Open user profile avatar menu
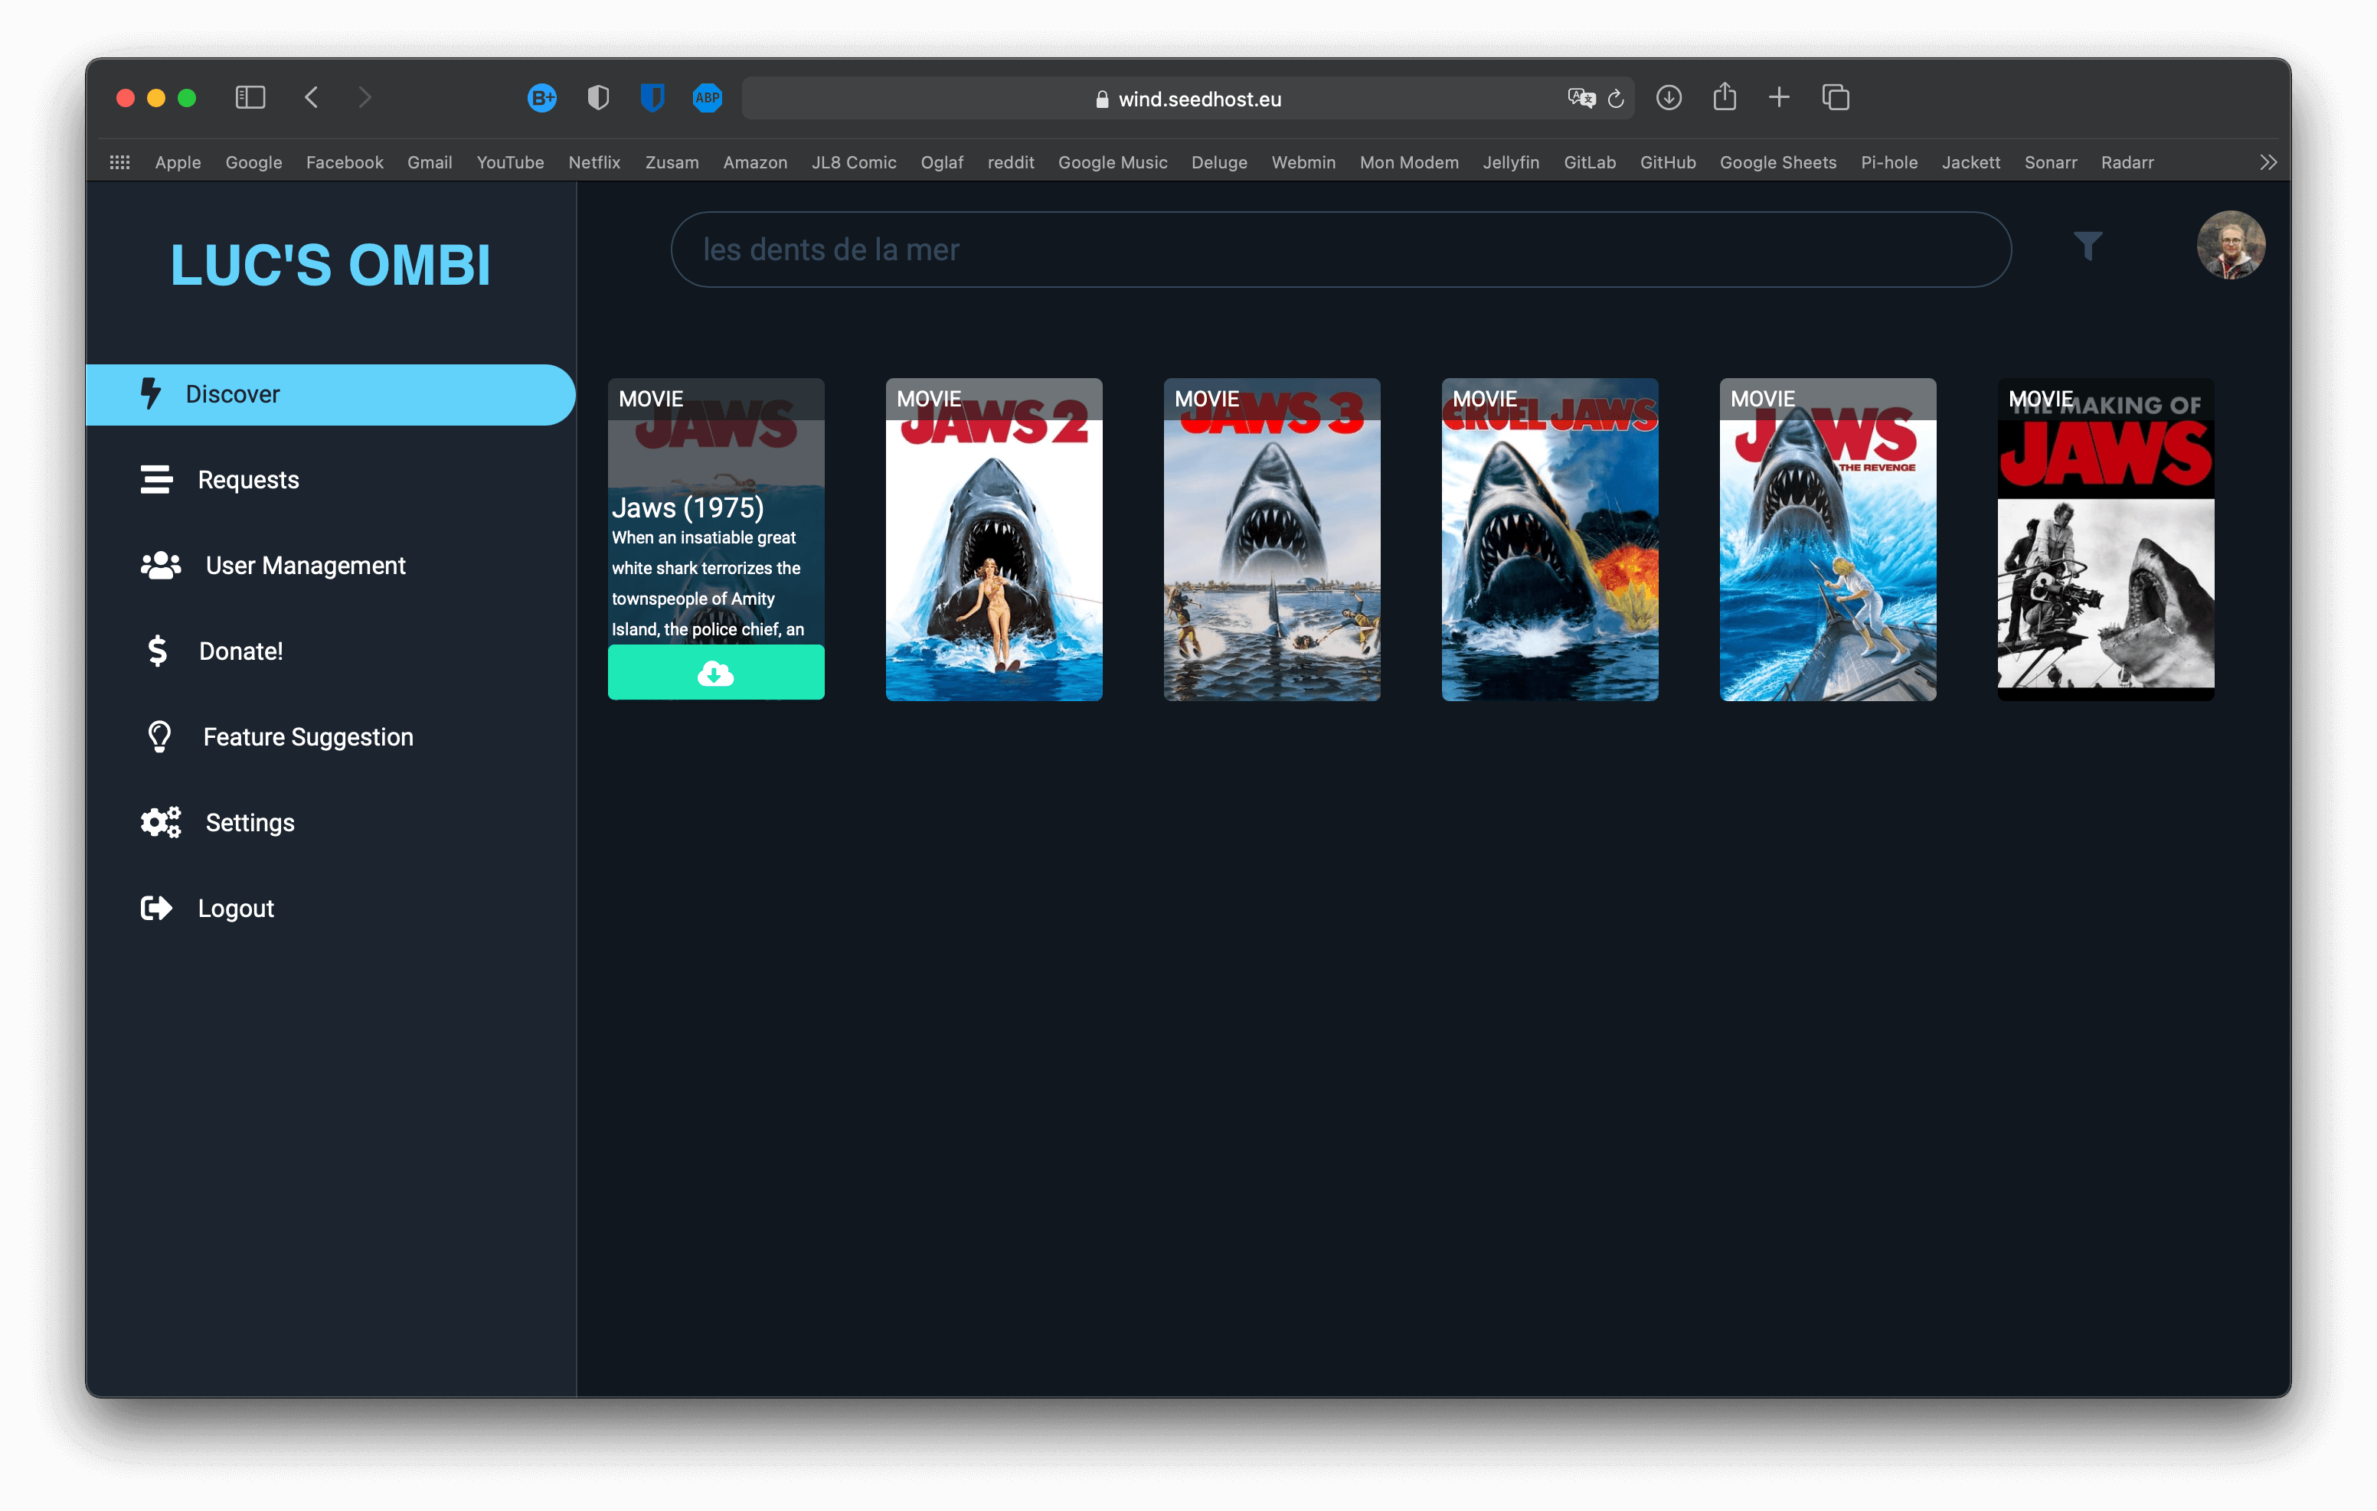 2229,246
